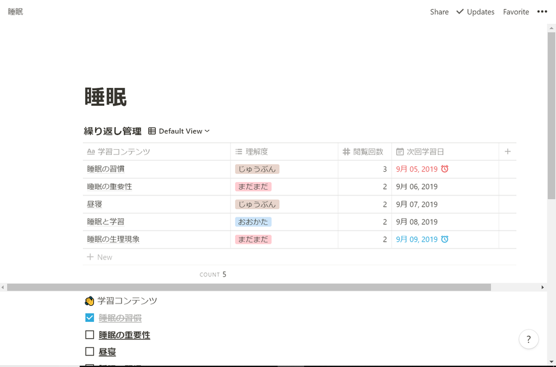Open 閲覧回数 column header menu
The height and width of the screenshot is (367, 556).
point(365,151)
